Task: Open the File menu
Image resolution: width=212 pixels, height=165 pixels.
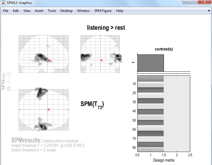Action: [x=6, y=11]
